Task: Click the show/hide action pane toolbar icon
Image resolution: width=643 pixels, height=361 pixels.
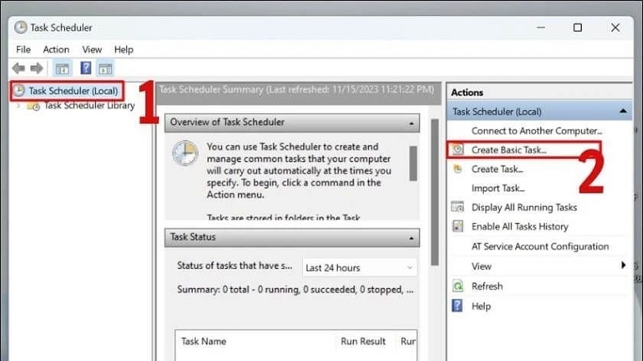Action: 105,68
